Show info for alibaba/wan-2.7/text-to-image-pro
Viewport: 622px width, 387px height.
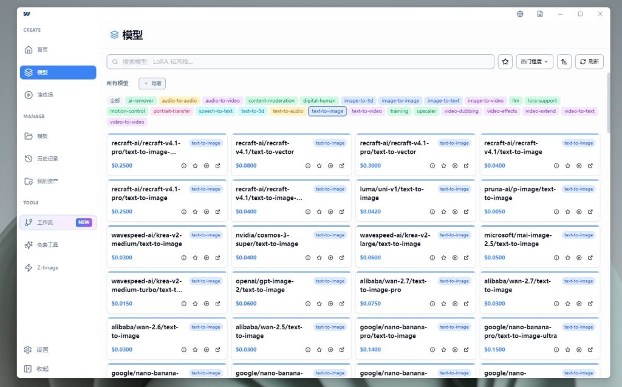click(432, 304)
